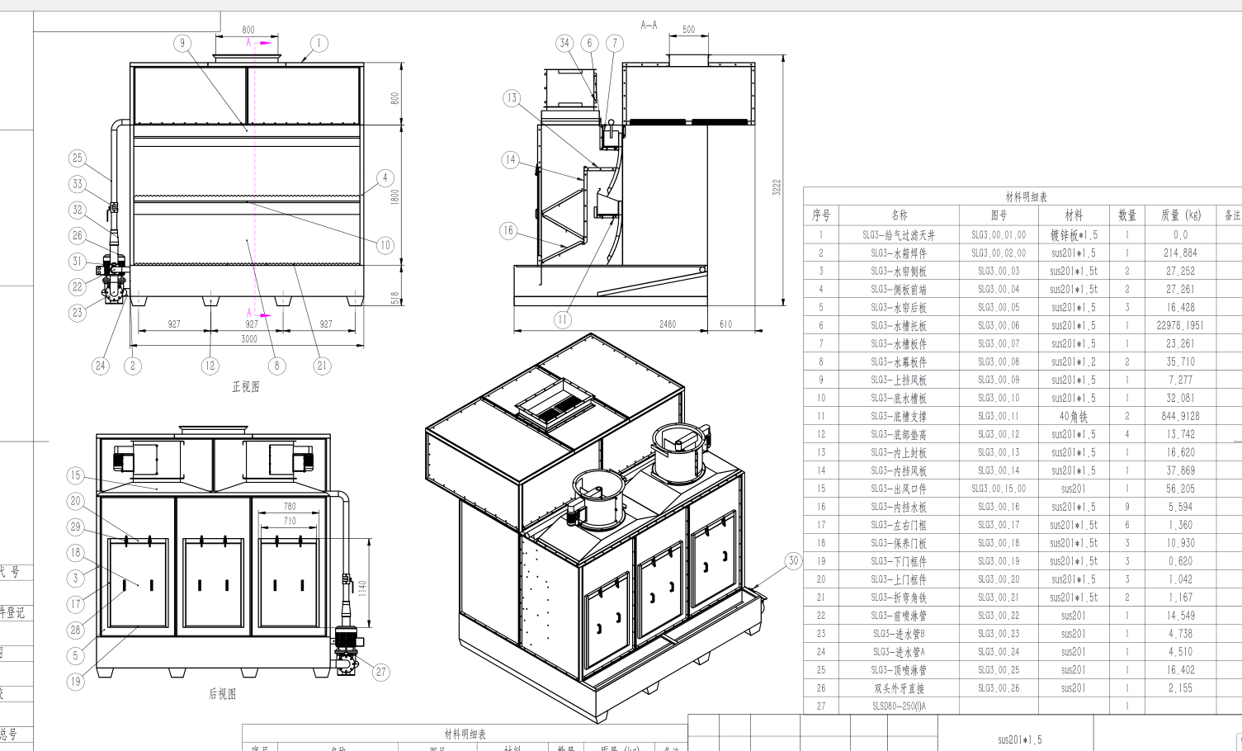The width and height of the screenshot is (1242, 751).
Task: Select the SLSD80-250(I)A name cell
Action: pyautogui.click(x=899, y=706)
